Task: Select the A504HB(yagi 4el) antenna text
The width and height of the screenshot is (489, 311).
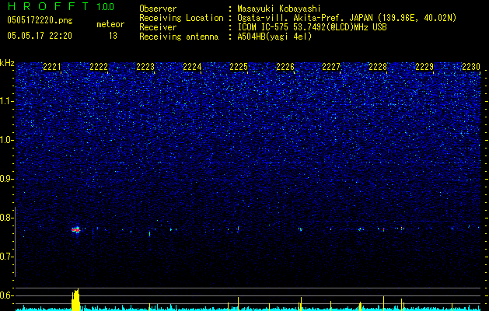Action: pyautogui.click(x=274, y=37)
